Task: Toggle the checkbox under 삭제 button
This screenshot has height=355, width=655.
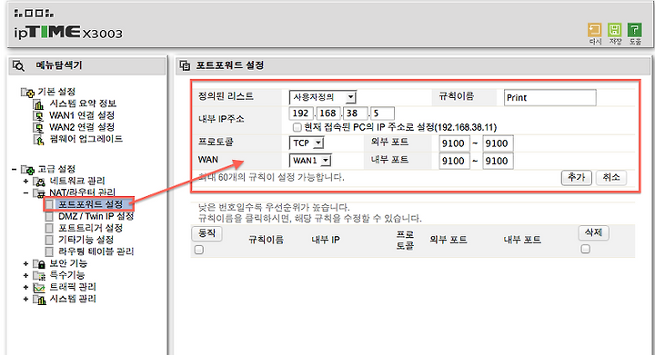Action: point(586,249)
